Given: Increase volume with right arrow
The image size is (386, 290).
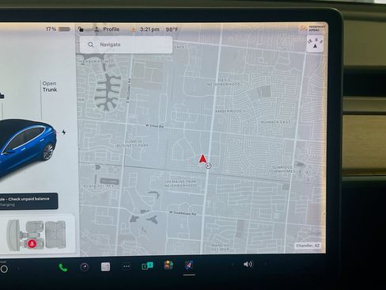Looking at the screenshot, I should tap(266, 264).
